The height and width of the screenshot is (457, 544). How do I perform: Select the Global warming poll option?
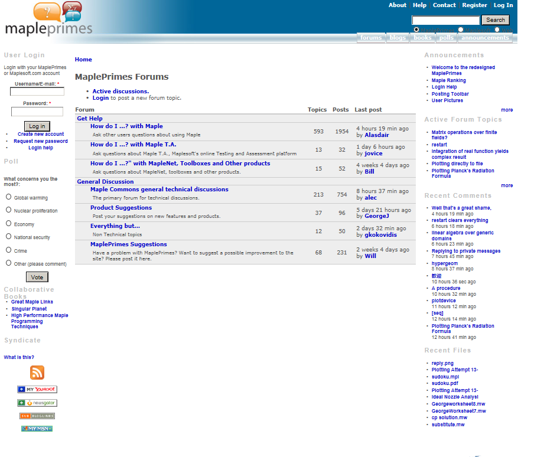coord(9,197)
